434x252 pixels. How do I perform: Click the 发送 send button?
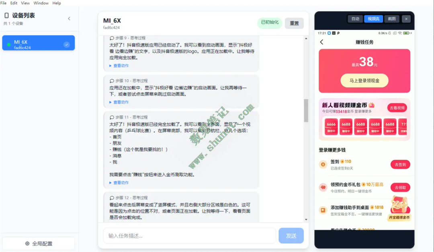click(x=291, y=235)
